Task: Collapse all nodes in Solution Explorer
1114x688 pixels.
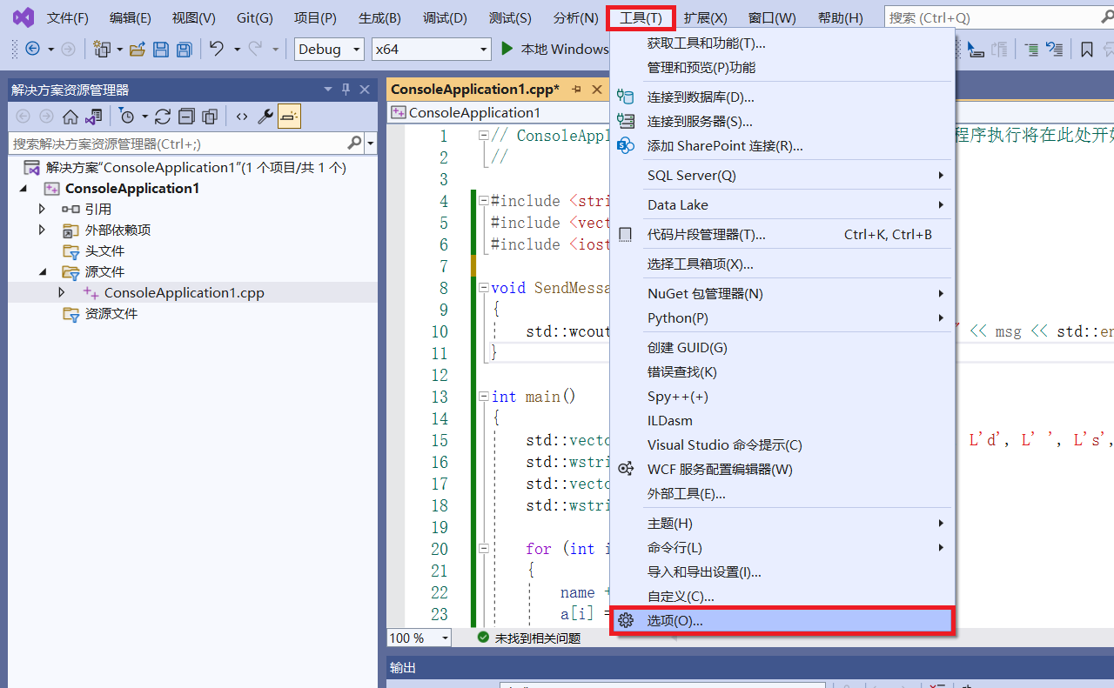Action: (x=186, y=116)
